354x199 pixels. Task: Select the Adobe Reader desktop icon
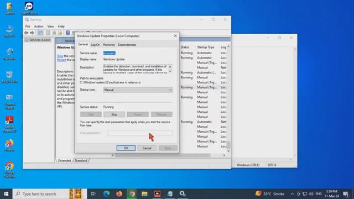(x=9, y=124)
